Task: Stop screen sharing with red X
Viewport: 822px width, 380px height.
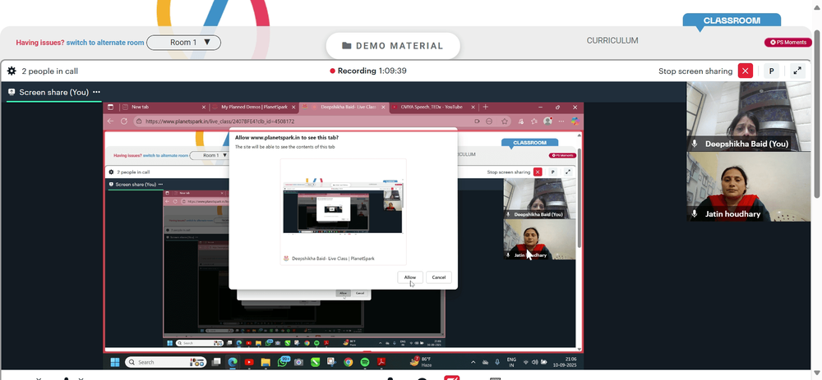Action: pos(745,71)
